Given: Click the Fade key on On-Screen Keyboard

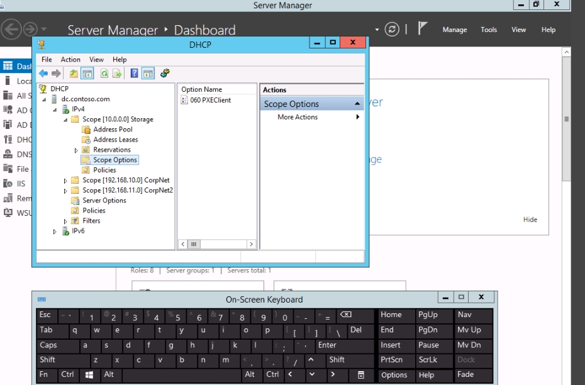Looking at the screenshot, I should tap(473, 375).
